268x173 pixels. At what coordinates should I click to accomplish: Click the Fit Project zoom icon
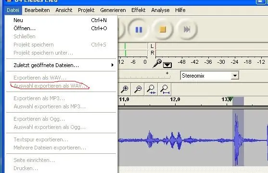165,89
